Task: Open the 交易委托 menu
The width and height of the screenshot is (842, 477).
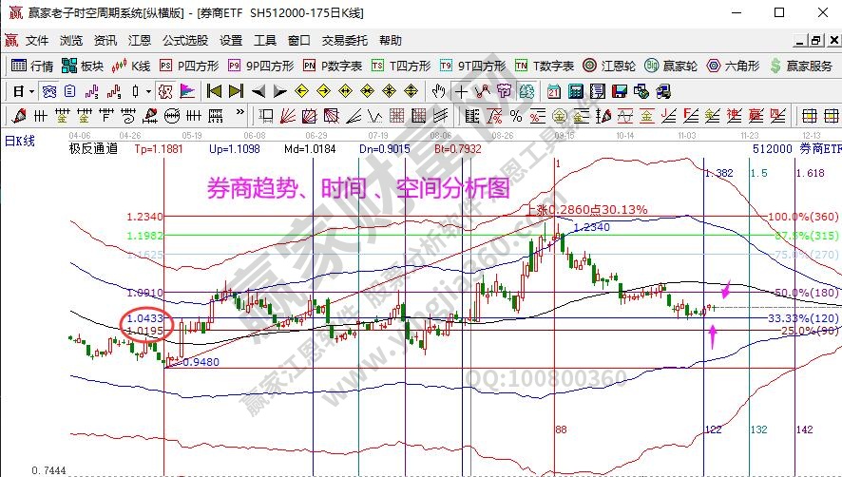Action: tap(345, 41)
